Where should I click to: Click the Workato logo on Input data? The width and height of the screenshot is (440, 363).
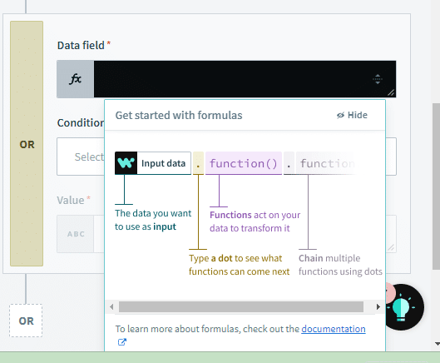[x=126, y=163]
